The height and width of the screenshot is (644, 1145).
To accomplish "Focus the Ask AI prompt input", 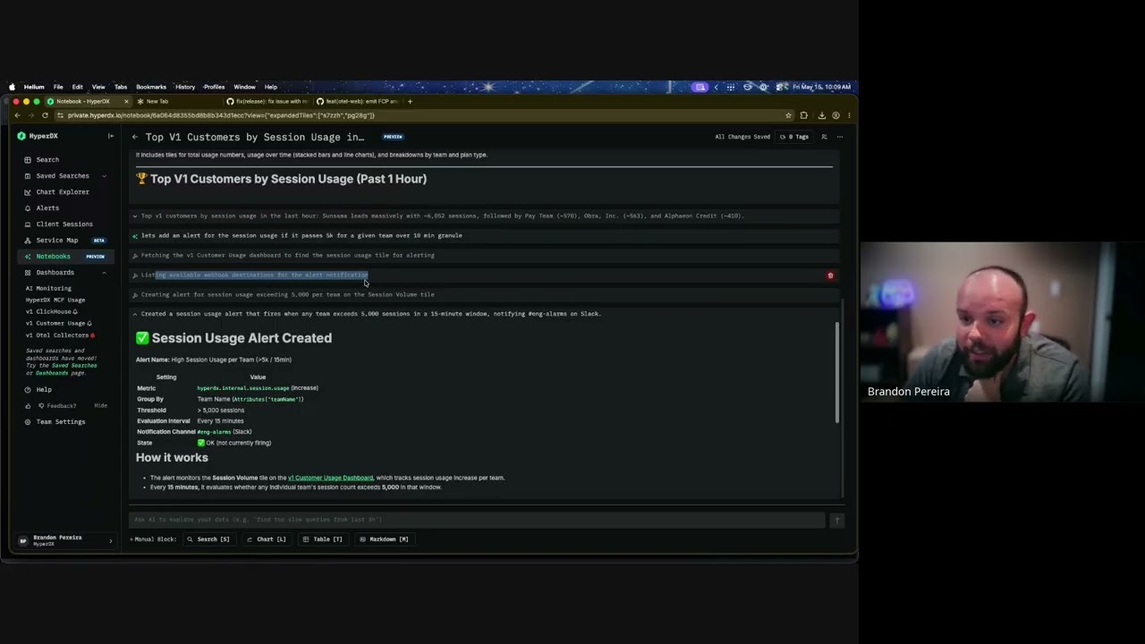I will [478, 520].
